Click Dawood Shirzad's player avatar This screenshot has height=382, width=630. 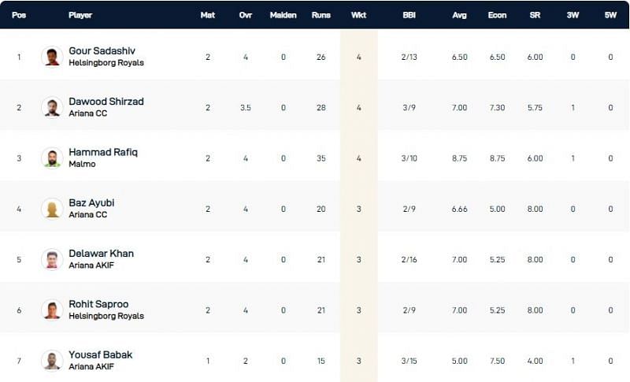(52, 107)
